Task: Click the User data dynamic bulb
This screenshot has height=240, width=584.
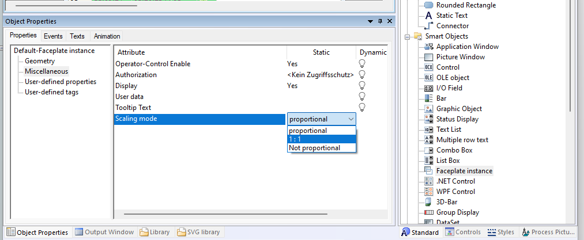Action: coord(361,96)
